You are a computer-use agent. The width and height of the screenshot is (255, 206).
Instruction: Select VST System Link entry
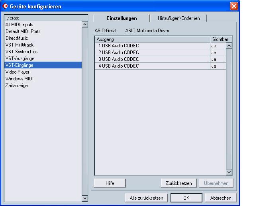[43, 52]
